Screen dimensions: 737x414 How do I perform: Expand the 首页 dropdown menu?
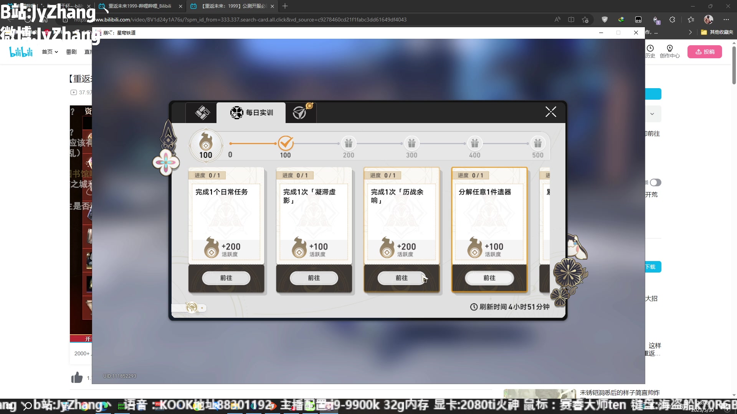[x=50, y=52]
